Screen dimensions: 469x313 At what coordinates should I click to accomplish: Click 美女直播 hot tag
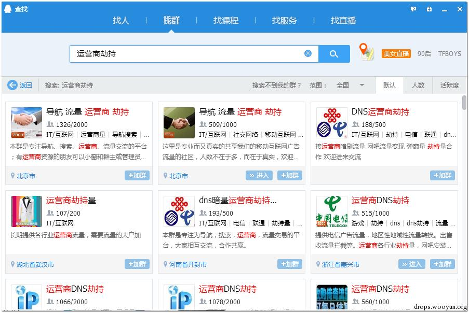[396, 54]
